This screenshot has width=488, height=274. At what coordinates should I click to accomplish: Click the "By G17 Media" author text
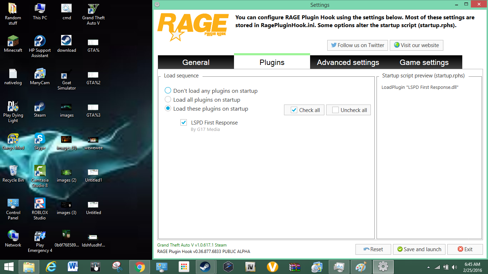coord(205,130)
